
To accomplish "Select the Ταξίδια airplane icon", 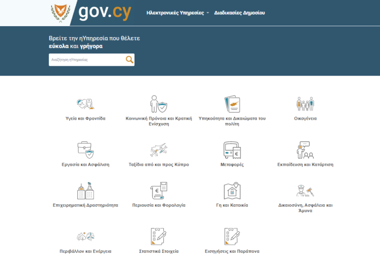I will 158,149.
